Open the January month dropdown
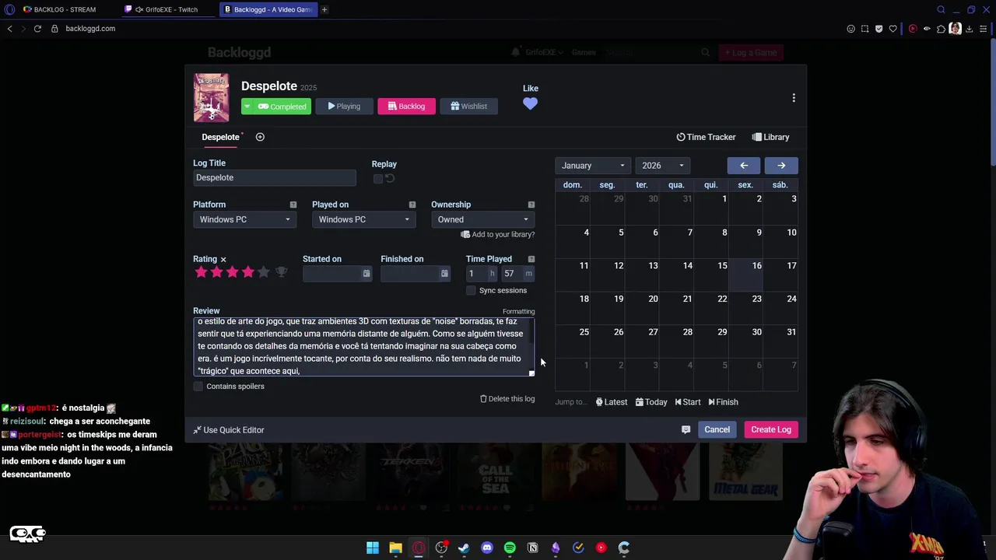The height and width of the screenshot is (560, 996). (x=592, y=166)
